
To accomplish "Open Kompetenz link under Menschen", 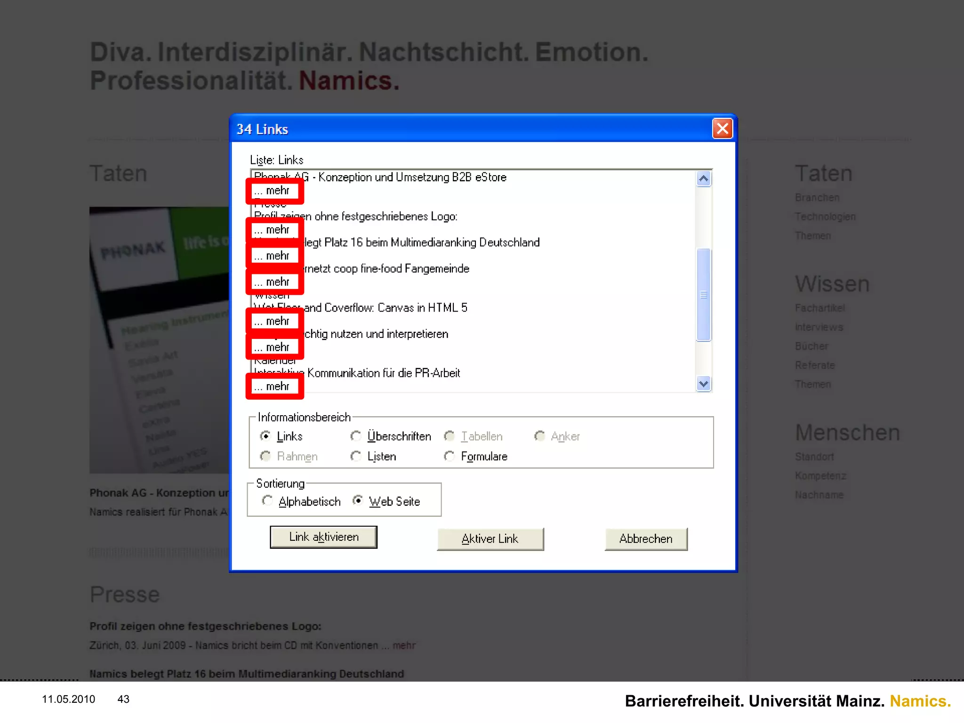I will pos(820,476).
